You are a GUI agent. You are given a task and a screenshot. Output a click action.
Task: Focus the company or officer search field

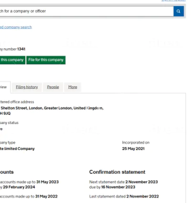(x=86, y=11)
